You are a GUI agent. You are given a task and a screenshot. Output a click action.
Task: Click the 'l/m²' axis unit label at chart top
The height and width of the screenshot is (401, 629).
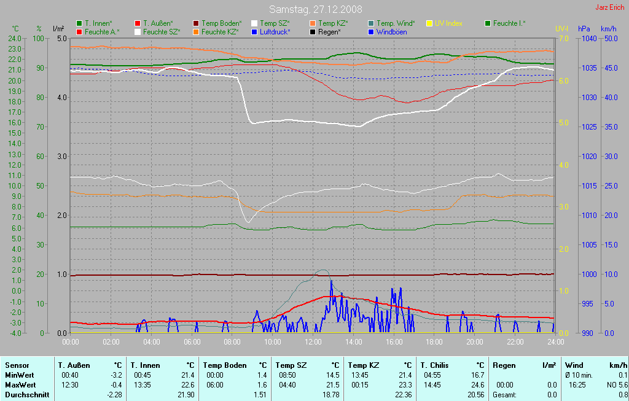(58, 29)
